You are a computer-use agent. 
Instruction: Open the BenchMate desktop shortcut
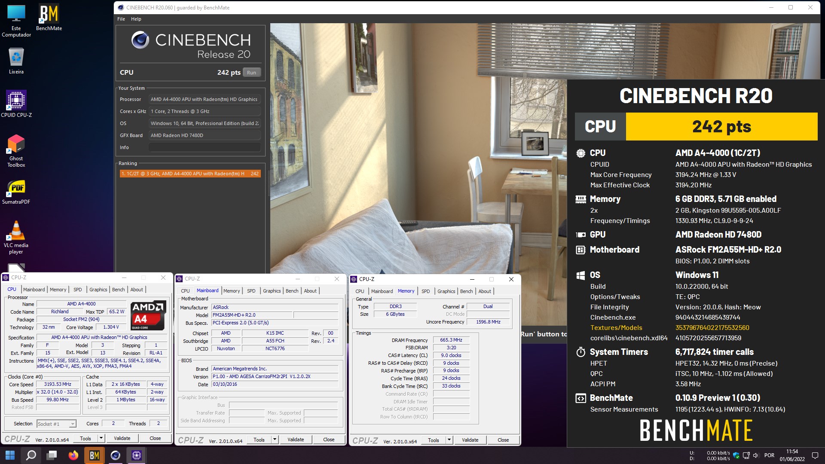click(49, 18)
